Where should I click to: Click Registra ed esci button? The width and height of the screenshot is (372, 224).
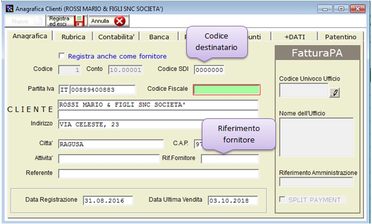point(67,21)
